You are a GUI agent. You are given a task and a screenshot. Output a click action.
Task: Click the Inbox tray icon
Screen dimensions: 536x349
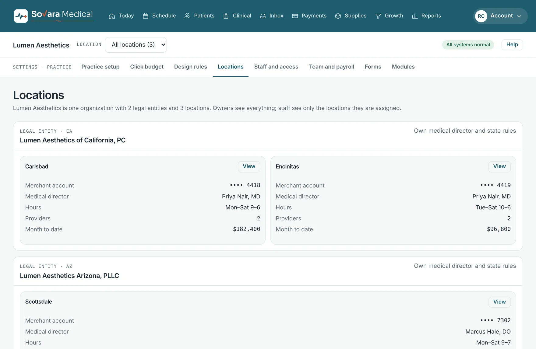coord(263,16)
